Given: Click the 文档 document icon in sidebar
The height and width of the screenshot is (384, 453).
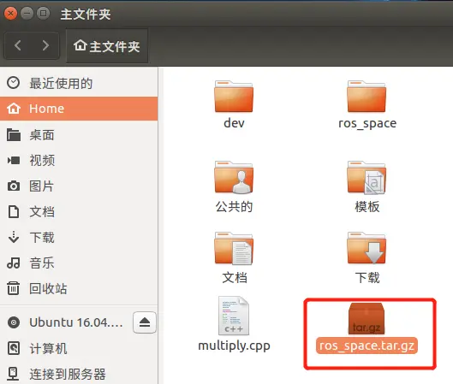Looking at the screenshot, I should (x=14, y=212).
